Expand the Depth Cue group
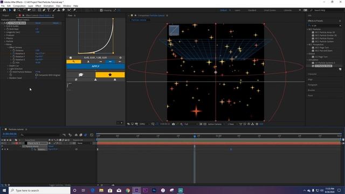The image size is (345, 194). click(x=8, y=66)
